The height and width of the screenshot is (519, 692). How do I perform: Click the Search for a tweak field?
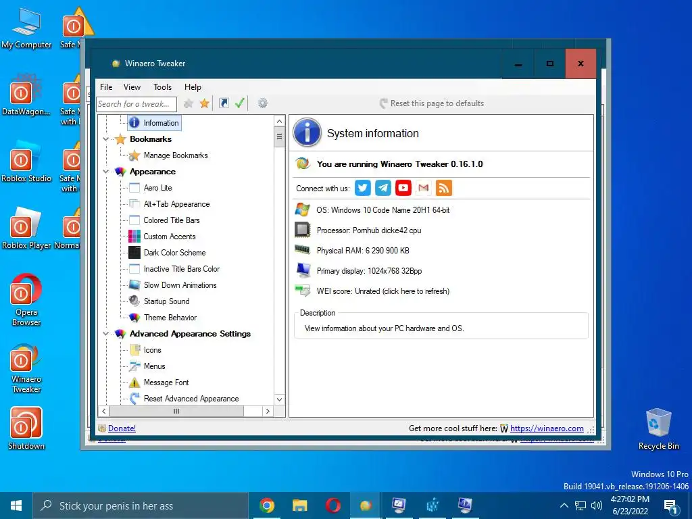[x=137, y=103]
